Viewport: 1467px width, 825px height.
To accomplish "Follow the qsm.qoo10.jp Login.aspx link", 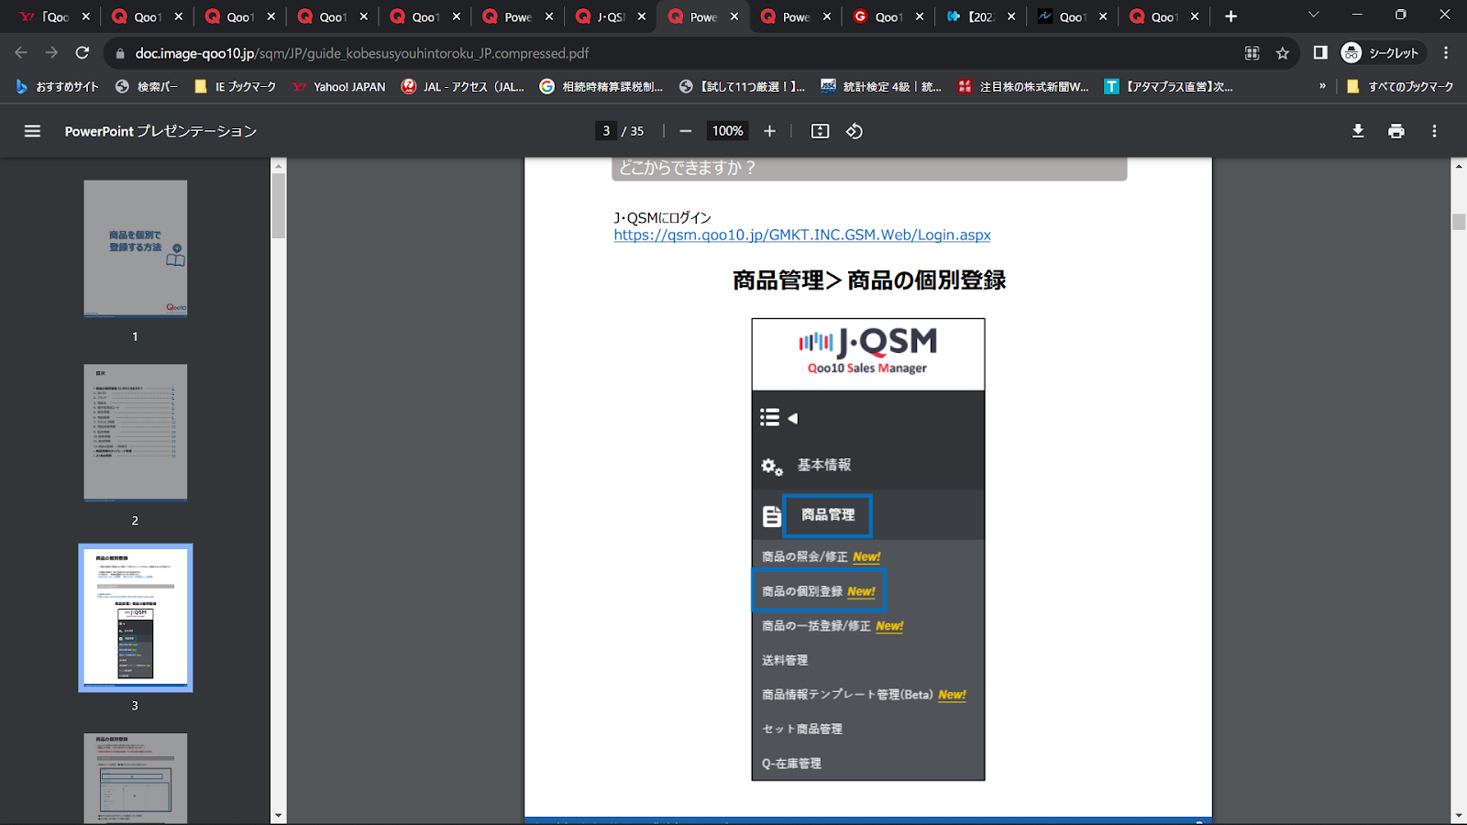I will click(x=802, y=235).
